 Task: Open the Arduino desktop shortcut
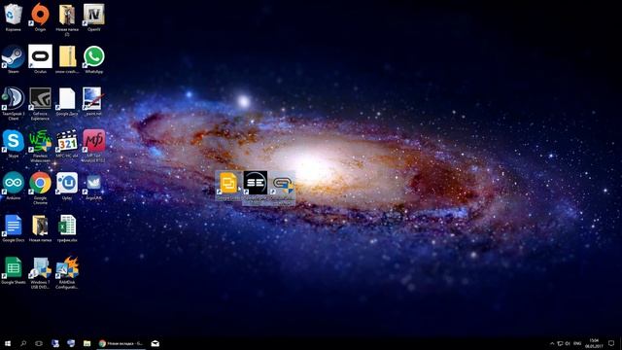click(x=13, y=184)
